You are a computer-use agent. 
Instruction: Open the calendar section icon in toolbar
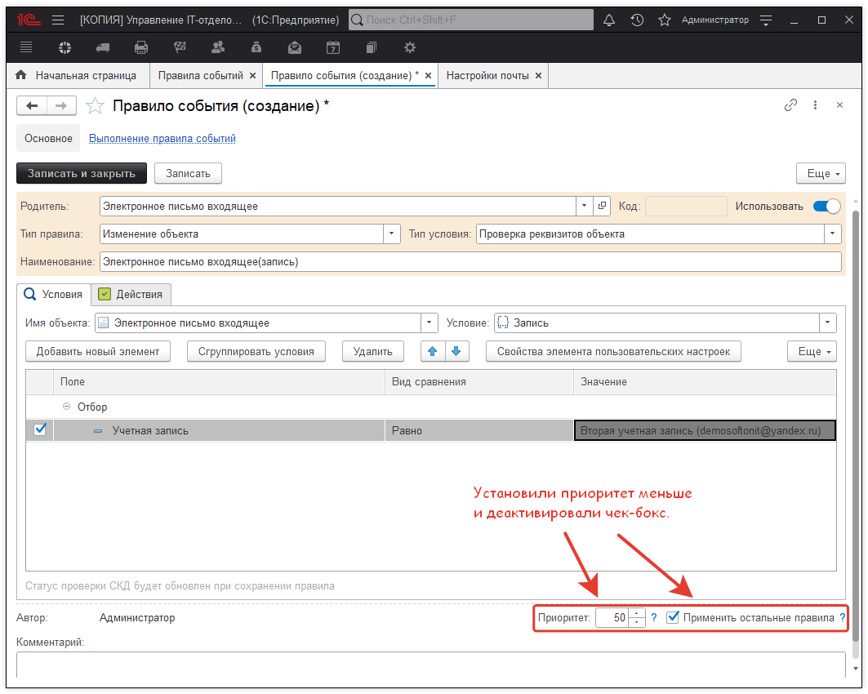tap(332, 47)
